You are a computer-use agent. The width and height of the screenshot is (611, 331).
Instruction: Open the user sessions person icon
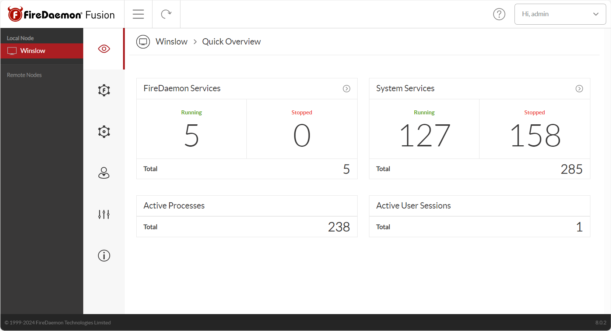104,173
